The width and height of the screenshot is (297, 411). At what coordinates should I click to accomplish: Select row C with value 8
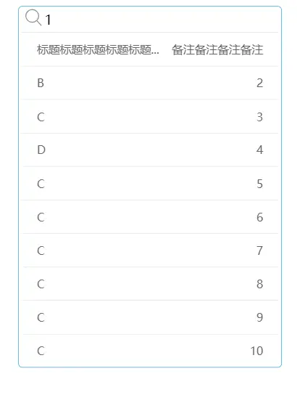click(x=150, y=284)
